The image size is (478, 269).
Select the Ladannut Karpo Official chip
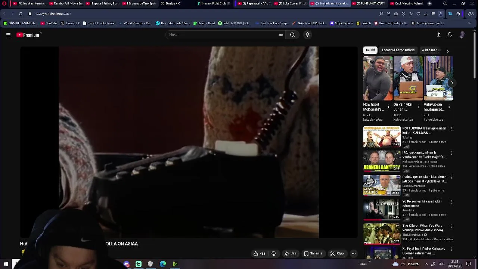(398, 50)
